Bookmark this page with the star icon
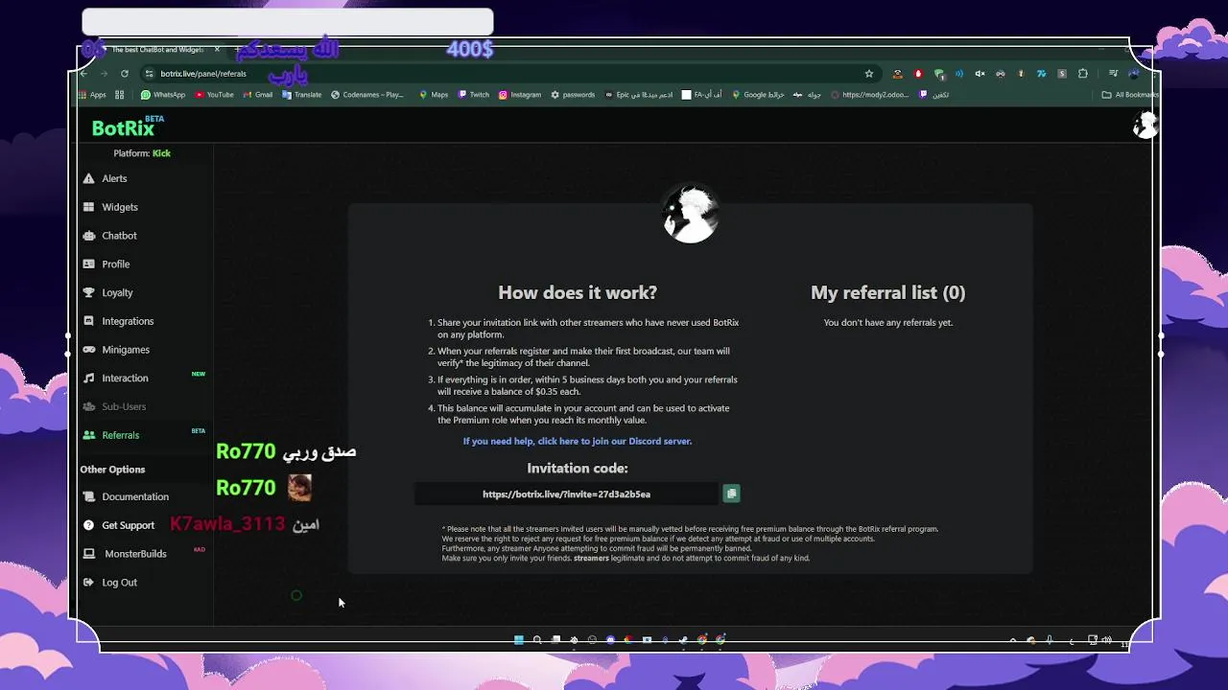Image resolution: width=1228 pixels, height=690 pixels. [x=869, y=73]
